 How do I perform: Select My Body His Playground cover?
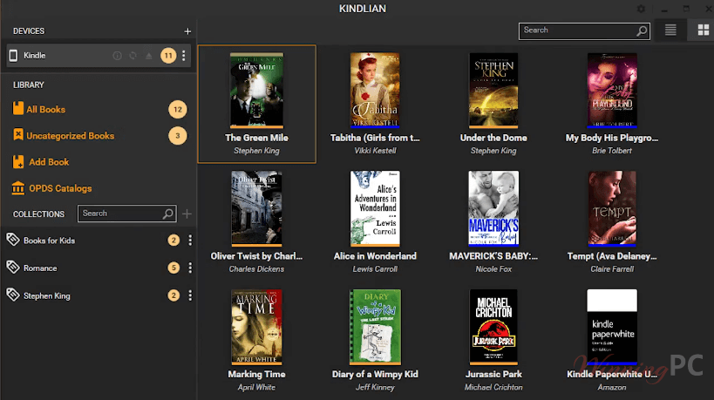click(612, 90)
